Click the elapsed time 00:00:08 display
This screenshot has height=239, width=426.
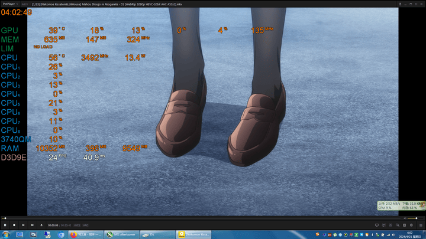click(x=53, y=225)
